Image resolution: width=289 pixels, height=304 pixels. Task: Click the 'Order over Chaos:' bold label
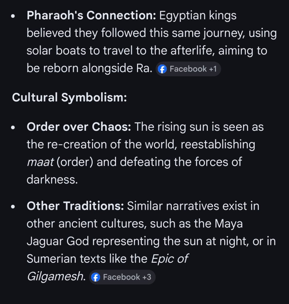[79, 127]
